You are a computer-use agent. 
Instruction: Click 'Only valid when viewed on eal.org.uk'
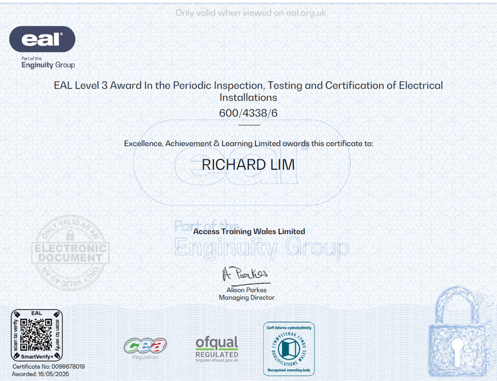(250, 13)
